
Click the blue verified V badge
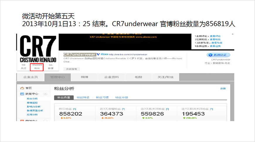98,54
